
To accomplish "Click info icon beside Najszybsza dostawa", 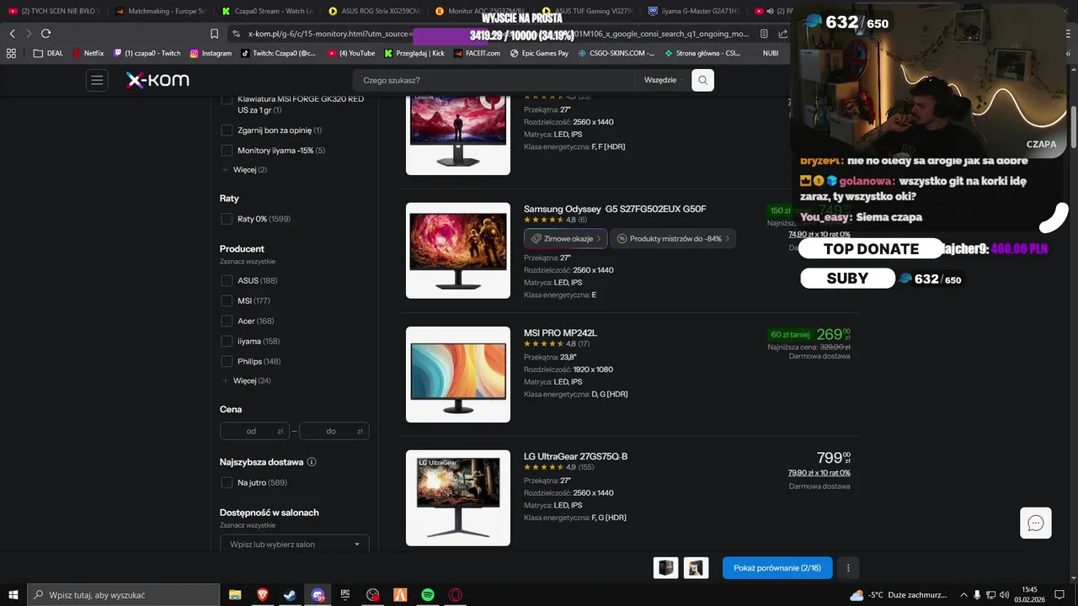I will coord(312,462).
